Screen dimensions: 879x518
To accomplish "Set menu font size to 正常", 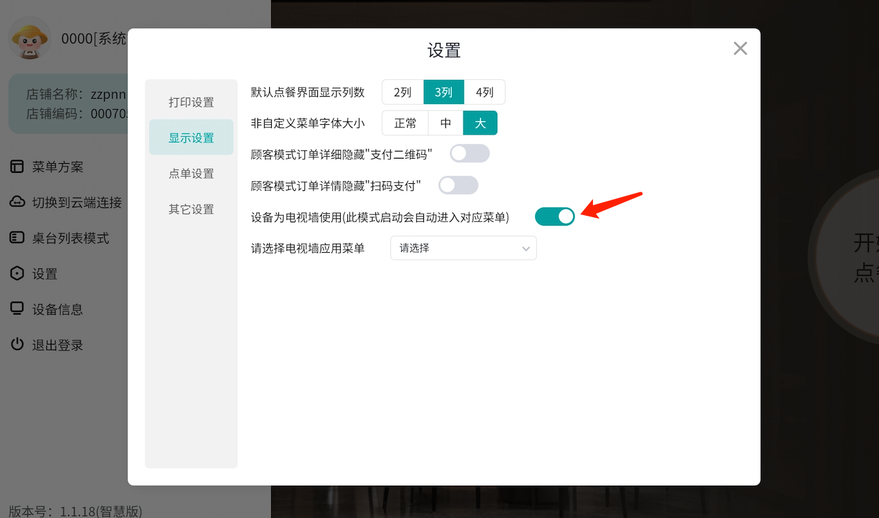I will (405, 123).
